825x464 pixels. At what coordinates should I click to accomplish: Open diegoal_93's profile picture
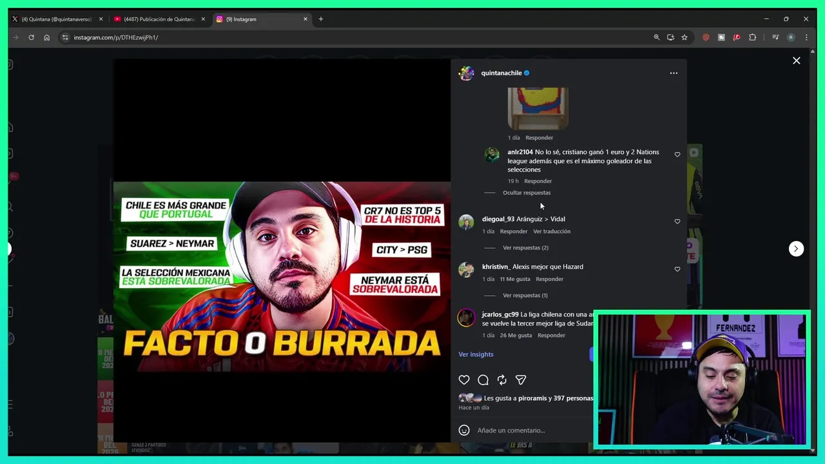(466, 222)
